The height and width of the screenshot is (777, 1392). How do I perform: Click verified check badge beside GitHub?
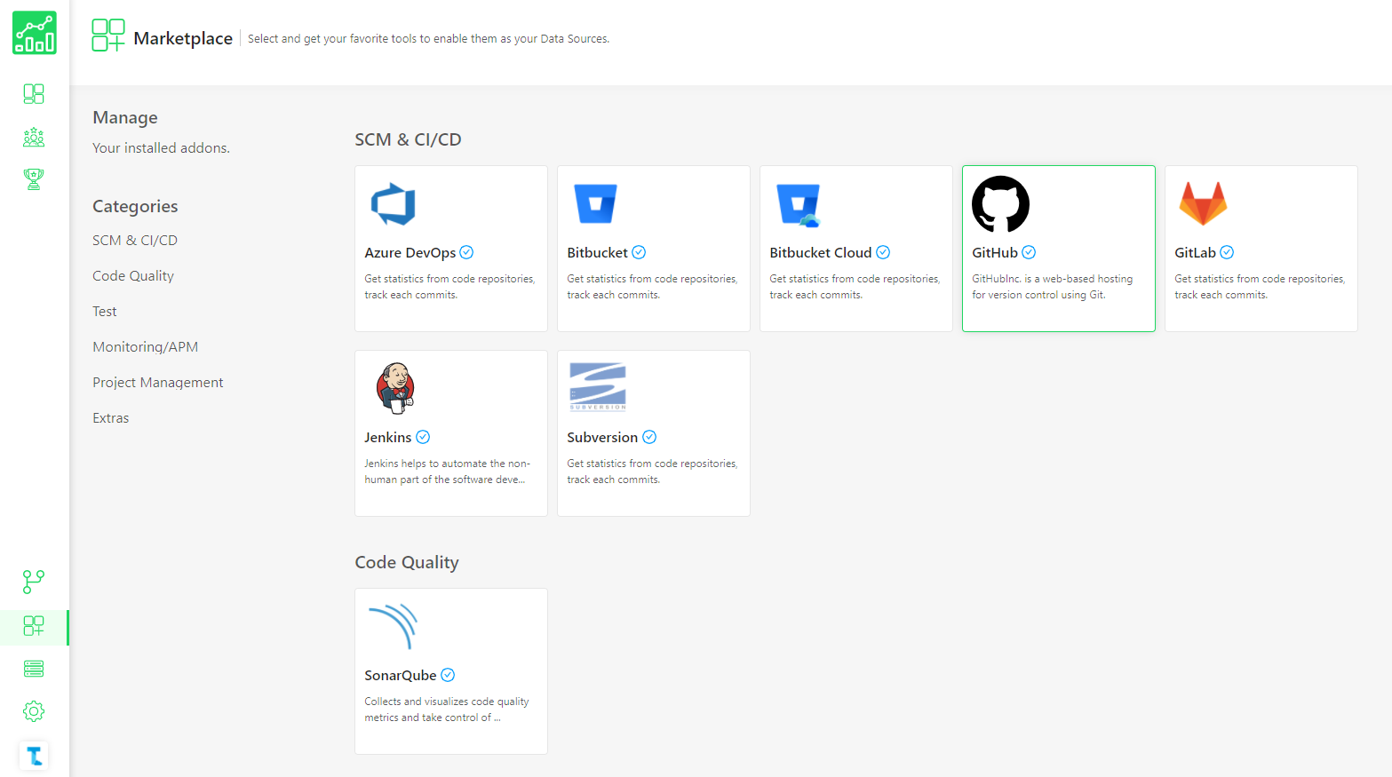(1029, 252)
